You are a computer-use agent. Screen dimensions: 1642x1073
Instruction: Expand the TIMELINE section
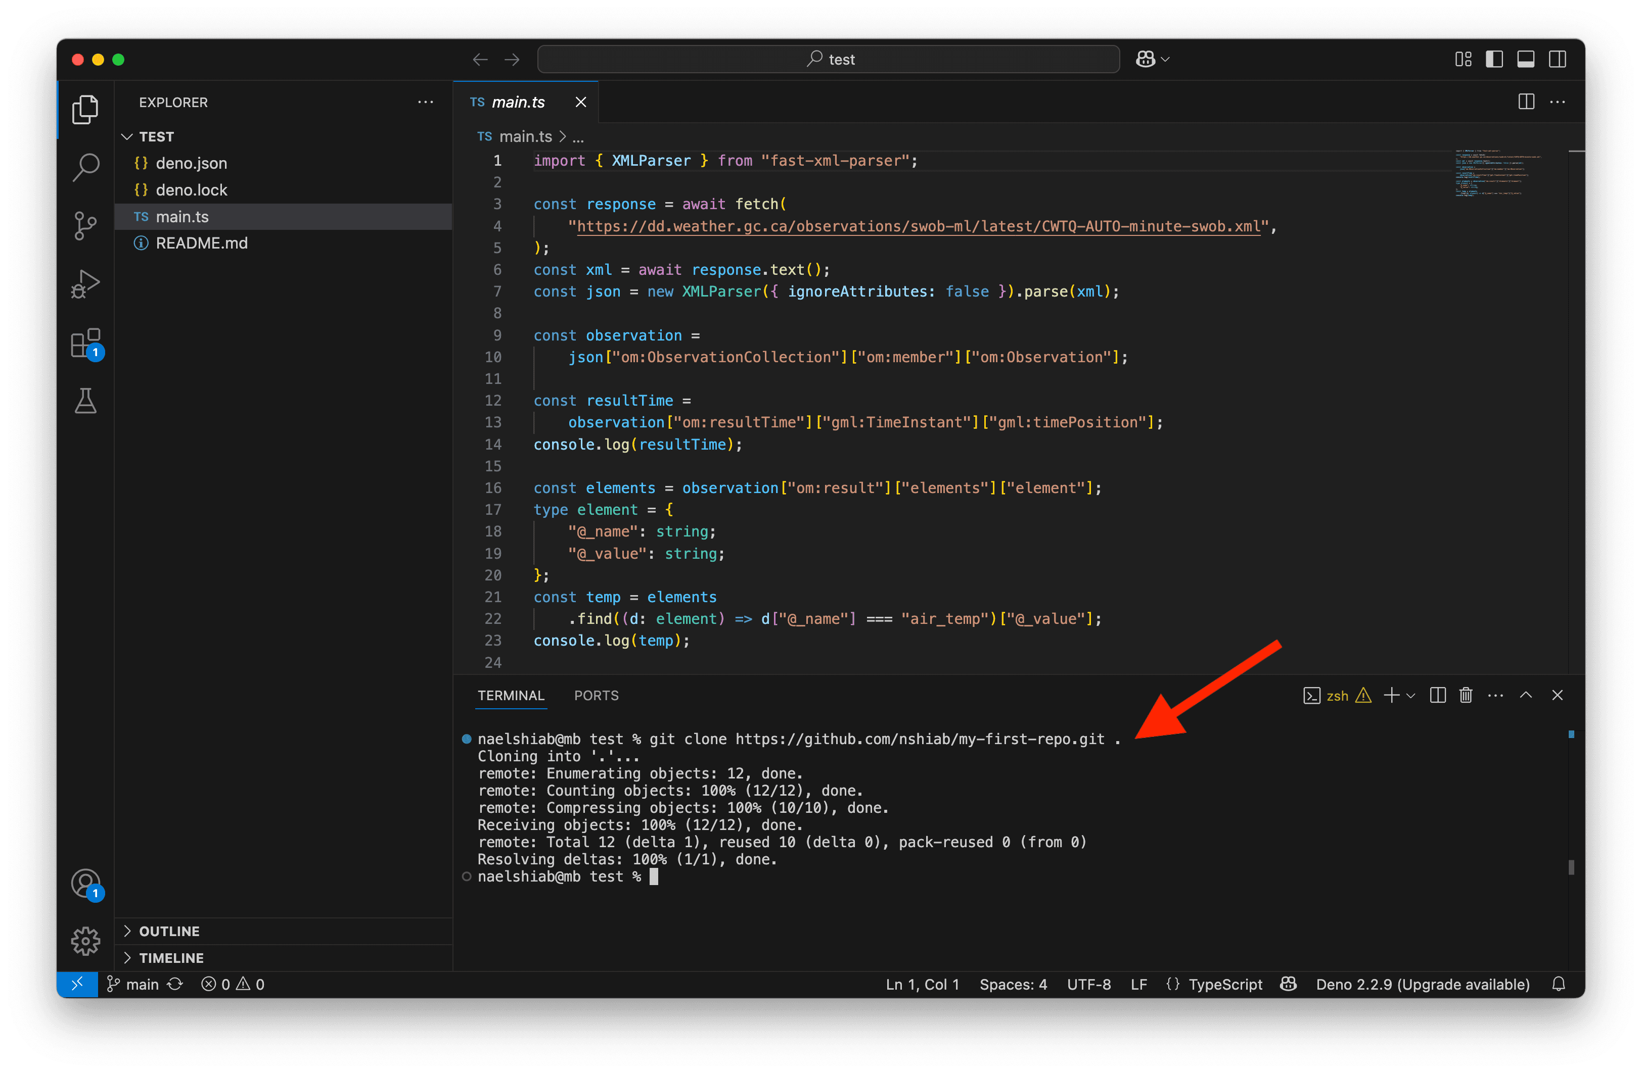pos(171,958)
